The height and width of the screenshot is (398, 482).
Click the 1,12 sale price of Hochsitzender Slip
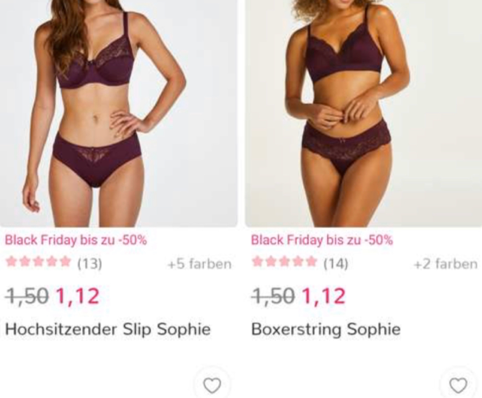77,295
